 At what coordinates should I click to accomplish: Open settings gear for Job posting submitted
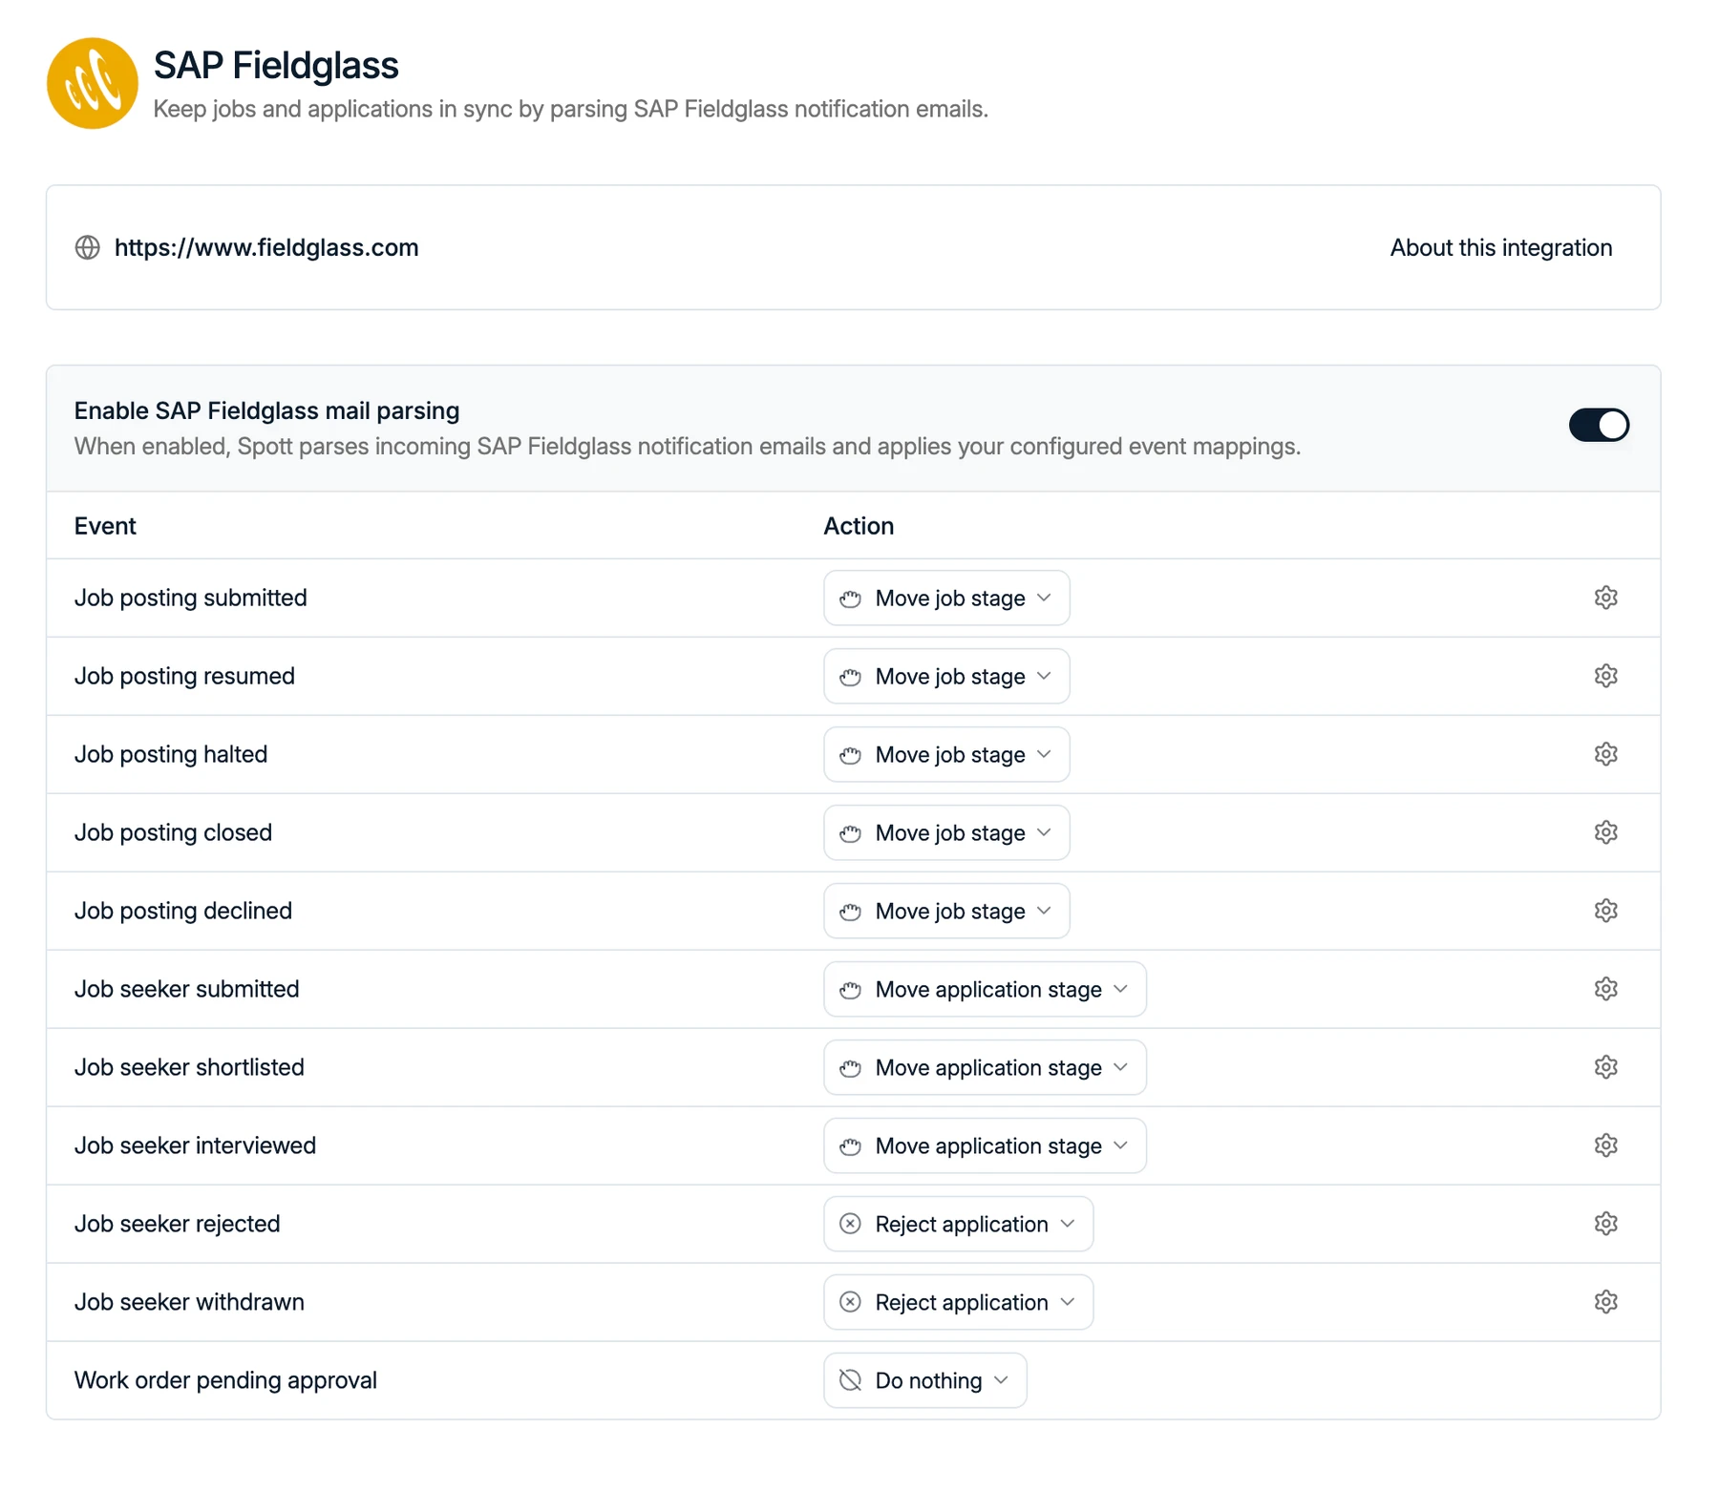coord(1605,598)
